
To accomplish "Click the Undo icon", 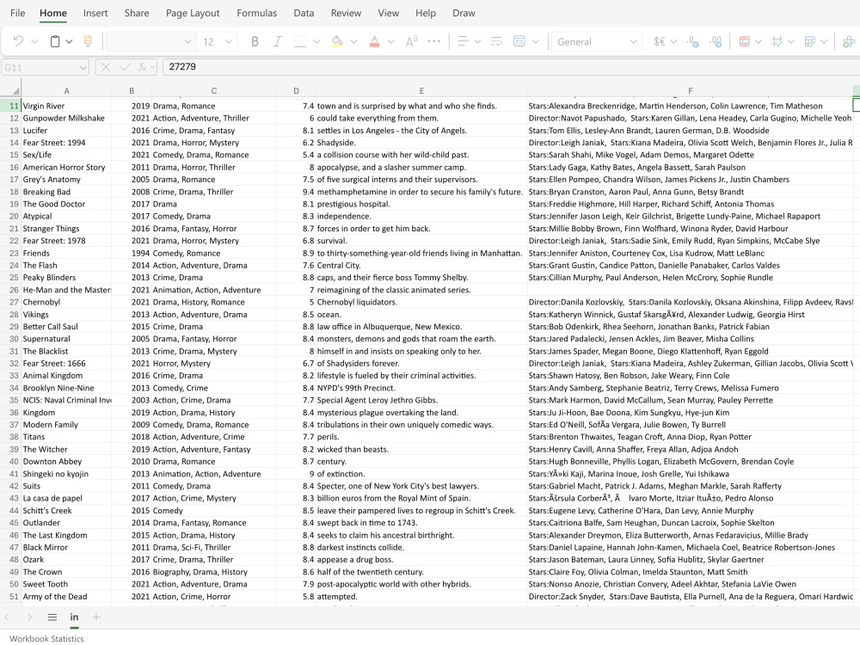I will point(18,41).
